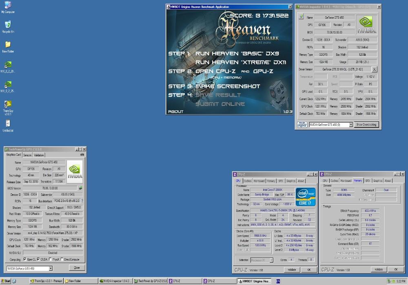Open Caches tab in the CPU-Z window showing Processor
This screenshot has width=408, height=285.
248,181
